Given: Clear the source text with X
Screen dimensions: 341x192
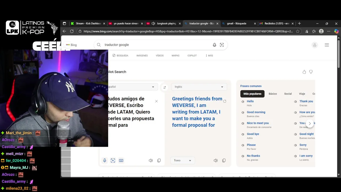Looking at the screenshot, I should coord(156,101).
